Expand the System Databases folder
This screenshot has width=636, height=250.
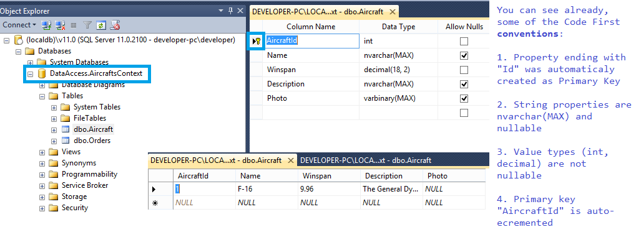click(x=30, y=63)
